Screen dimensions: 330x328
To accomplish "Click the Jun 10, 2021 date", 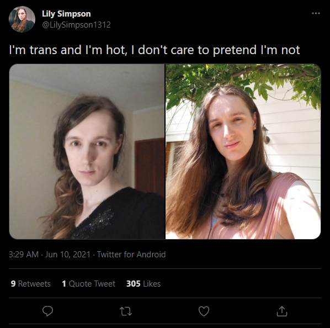I will (68, 255).
